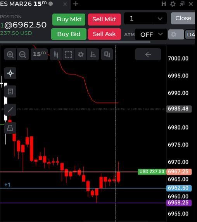Viewport: 197px width, 222px height.
Task: Expand the quantity dropdown arrow
Action: point(160,19)
